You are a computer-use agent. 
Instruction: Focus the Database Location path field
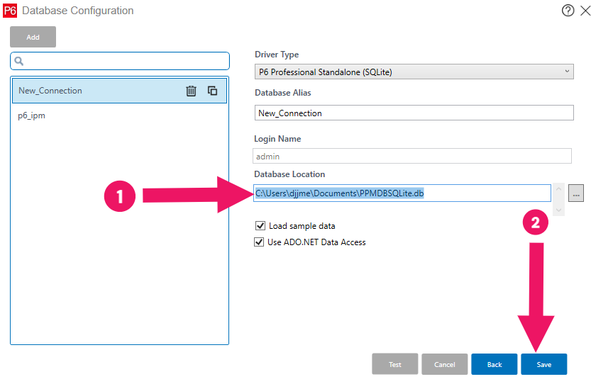click(402, 193)
